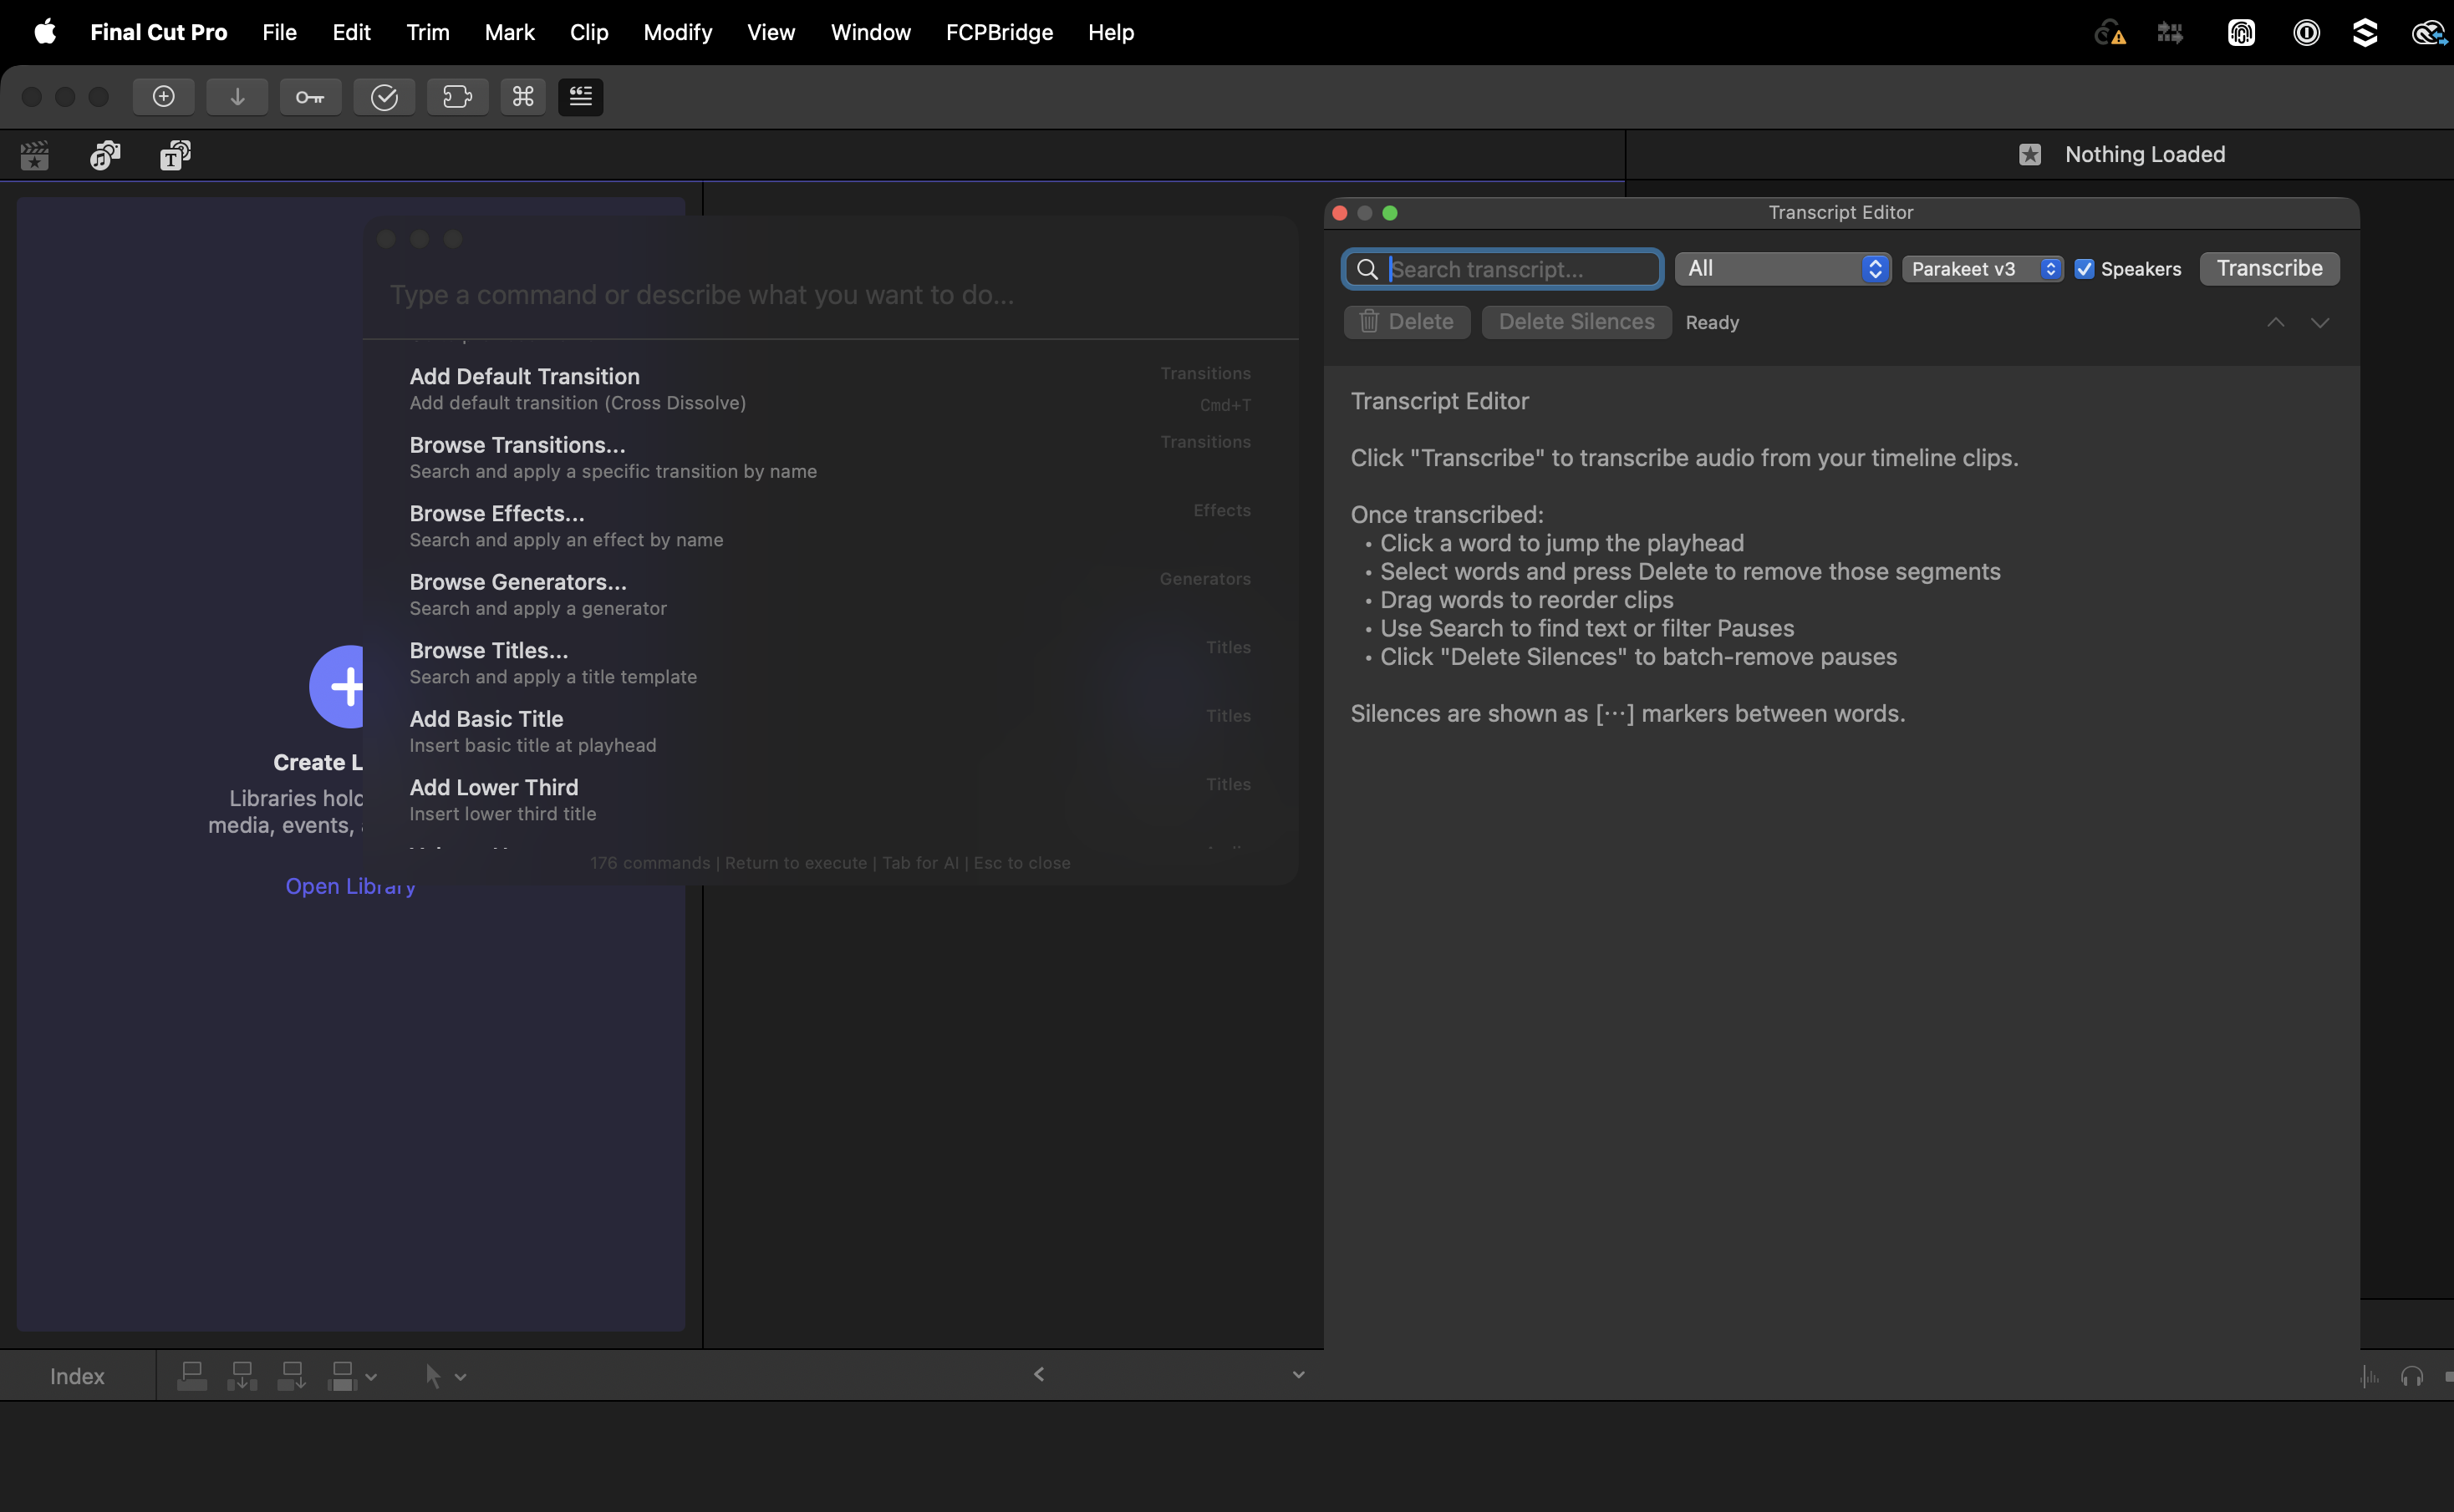Show the Libraries sidebar clapperboard icon
This screenshot has width=2454, height=1512.
pyautogui.click(x=35, y=155)
